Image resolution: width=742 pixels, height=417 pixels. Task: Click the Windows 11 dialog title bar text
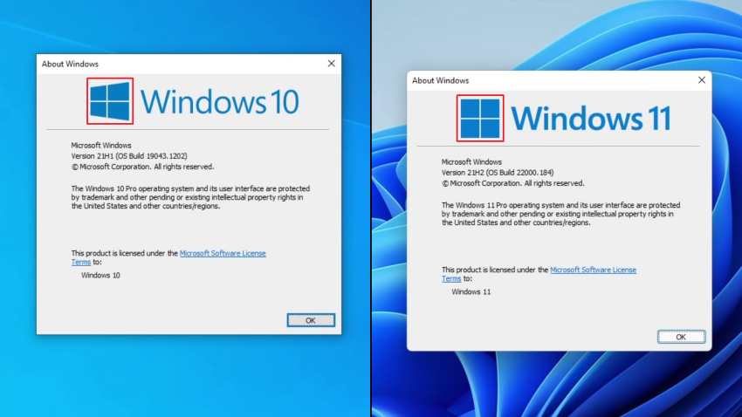[x=440, y=80]
